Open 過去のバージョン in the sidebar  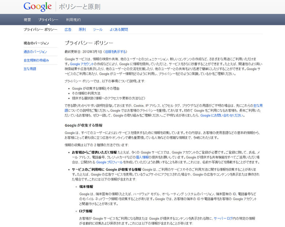35,52
